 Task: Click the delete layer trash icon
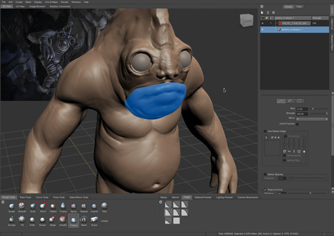coord(268,13)
